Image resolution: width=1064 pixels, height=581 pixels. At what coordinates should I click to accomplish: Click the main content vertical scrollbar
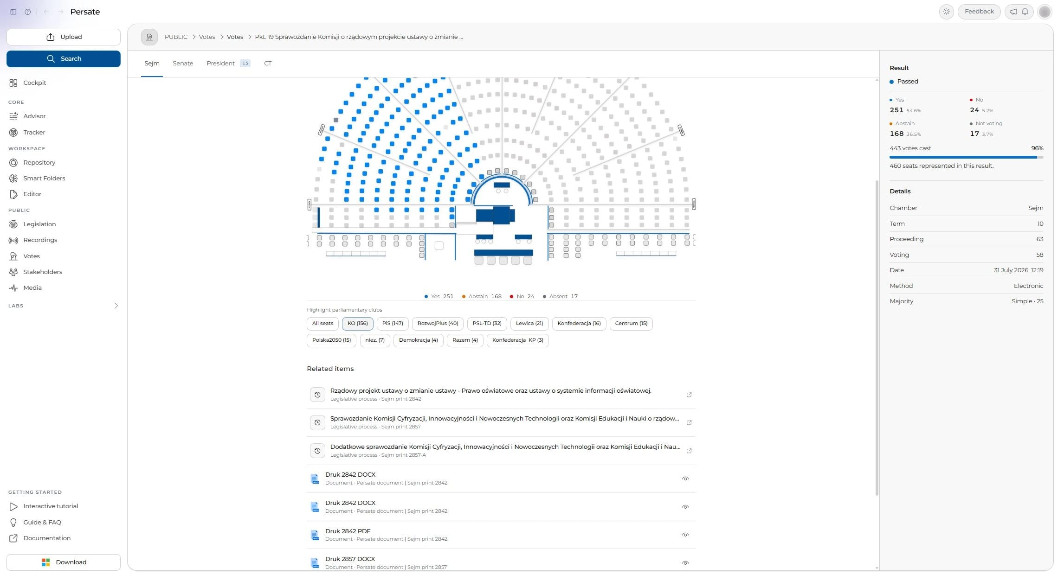tap(877, 338)
